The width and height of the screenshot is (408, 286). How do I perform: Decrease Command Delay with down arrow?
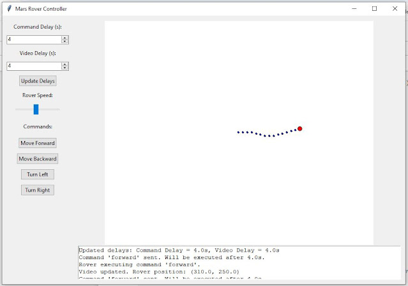(x=65, y=41)
